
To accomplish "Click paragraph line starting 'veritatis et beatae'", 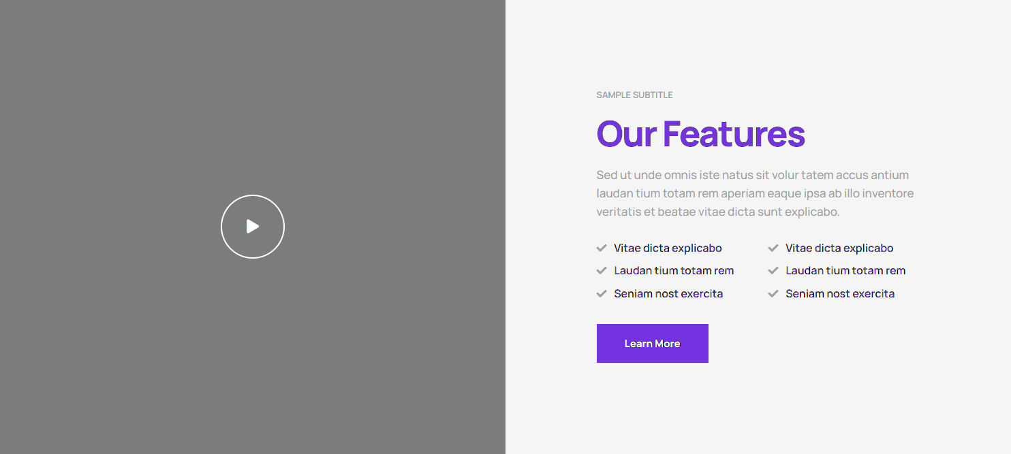I will (x=718, y=212).
